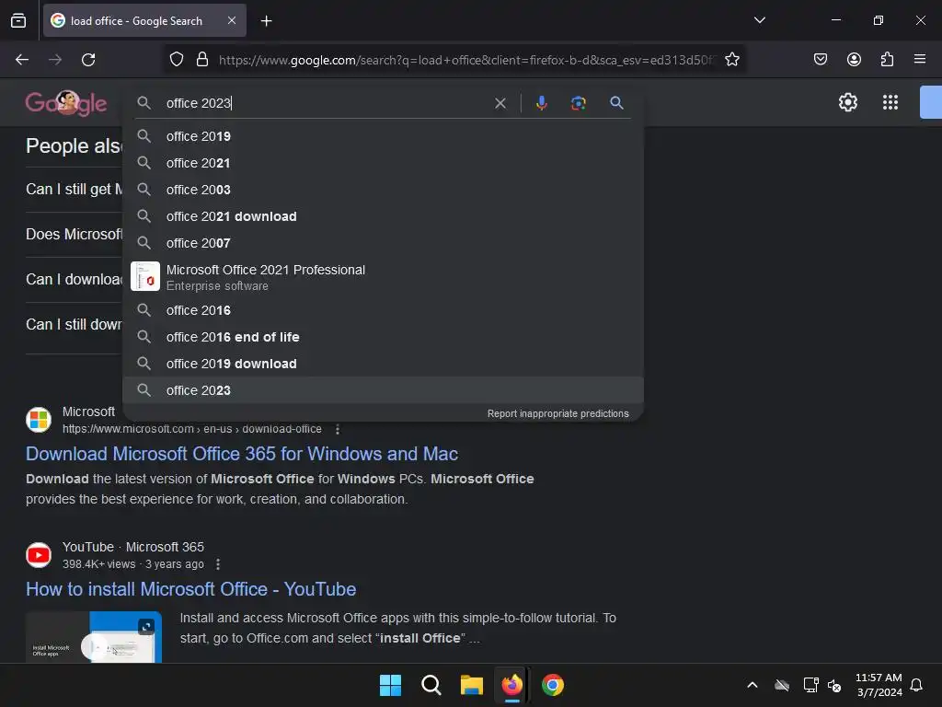Open Google quick settings gear
Screen dimensions: 942x707
(847, 102)
